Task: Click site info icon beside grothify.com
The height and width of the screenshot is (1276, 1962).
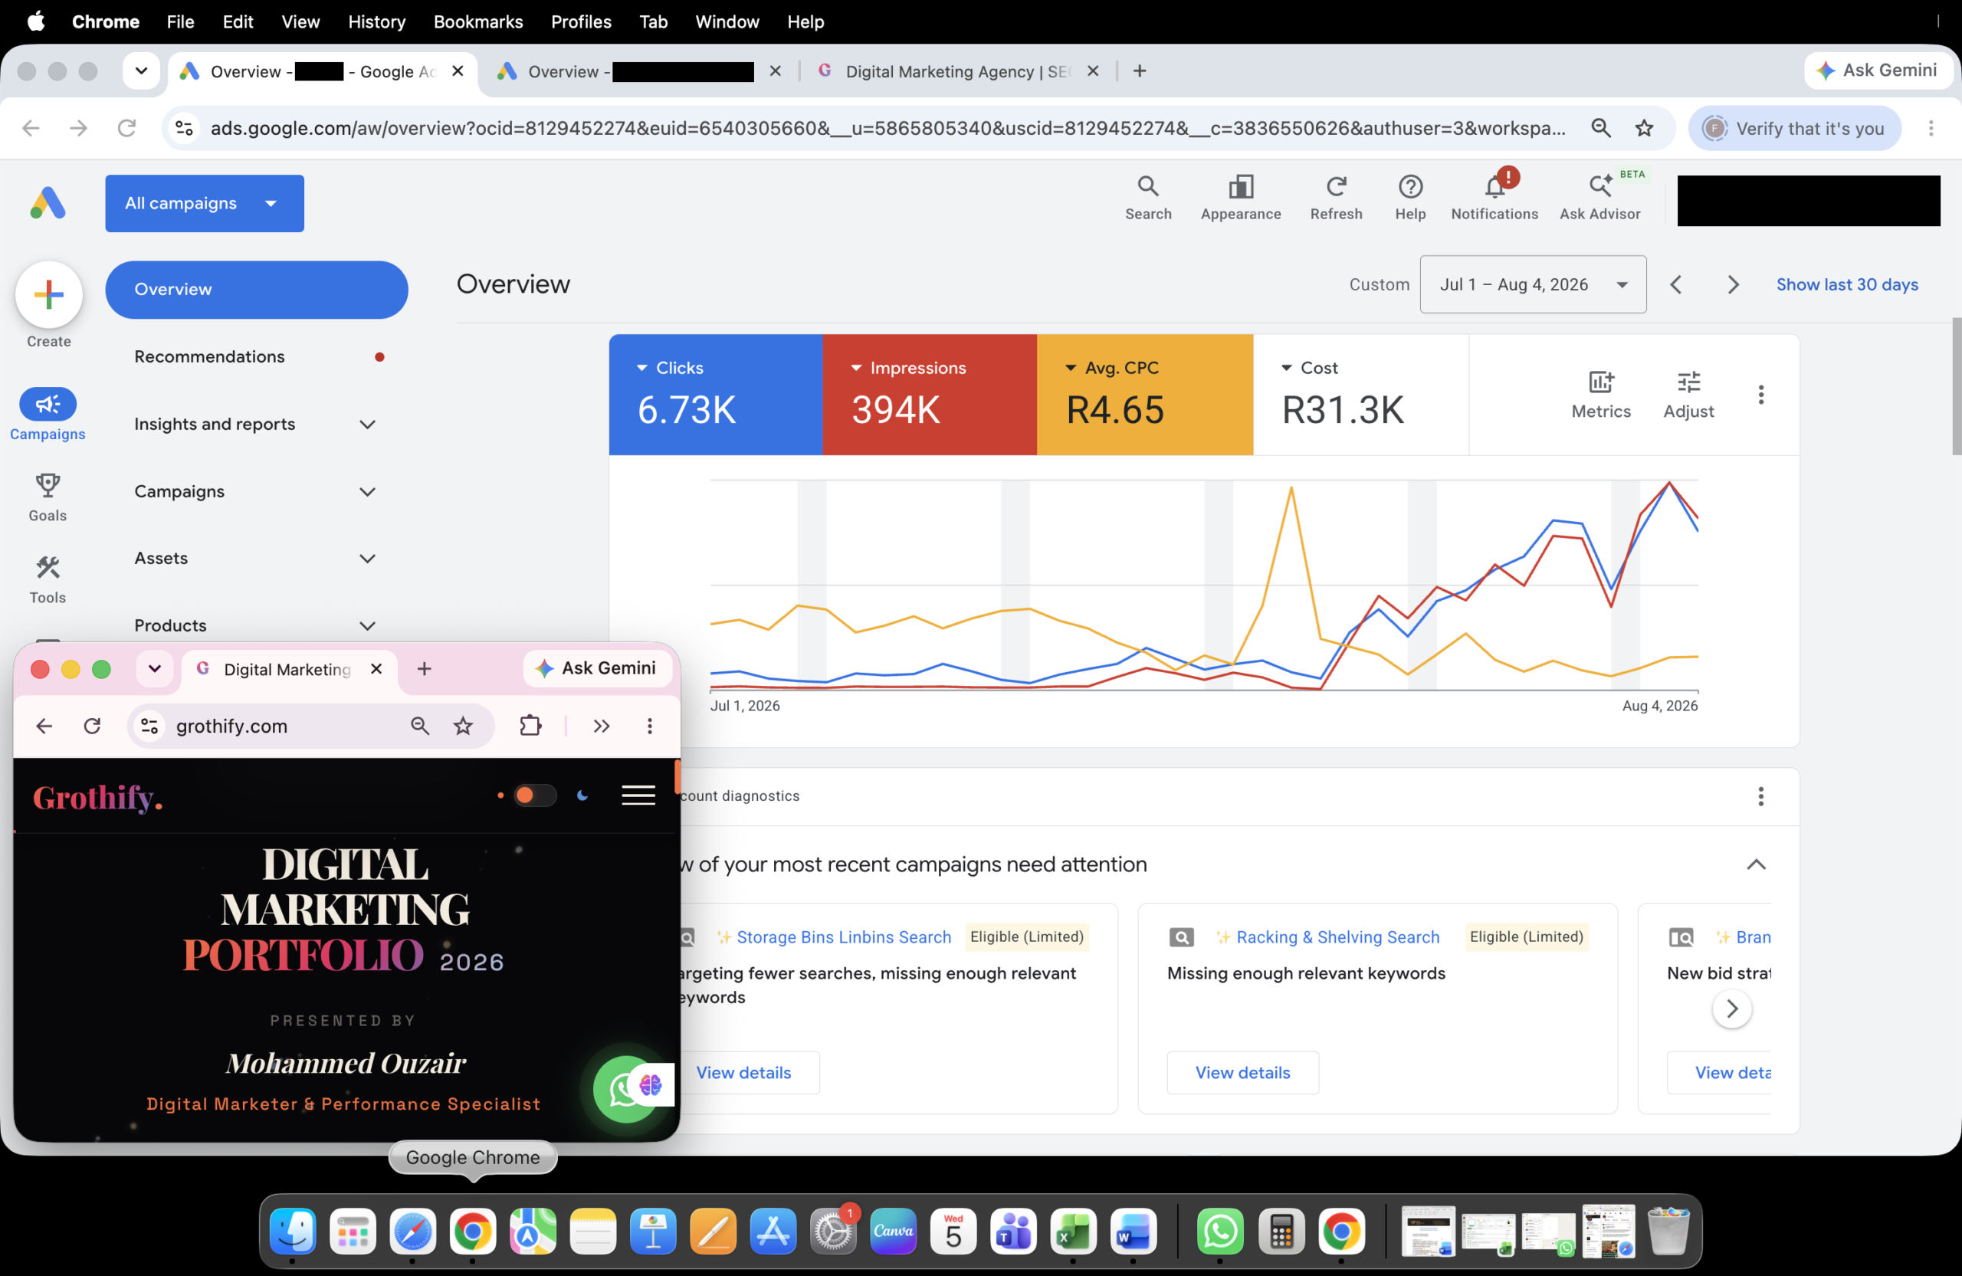Action: (x=149, y=726)
